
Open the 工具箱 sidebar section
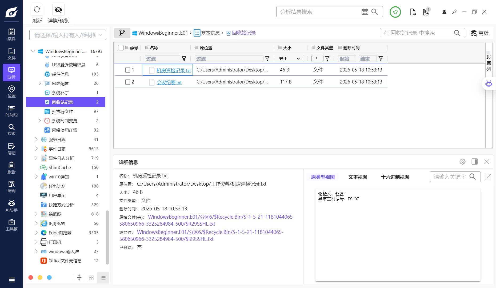11,225
